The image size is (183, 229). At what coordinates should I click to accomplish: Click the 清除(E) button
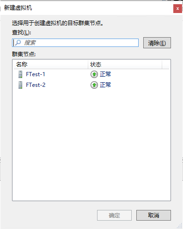(x=157, y=43)
